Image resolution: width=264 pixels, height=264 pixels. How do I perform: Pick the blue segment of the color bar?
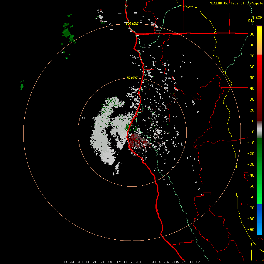[259, 219]
